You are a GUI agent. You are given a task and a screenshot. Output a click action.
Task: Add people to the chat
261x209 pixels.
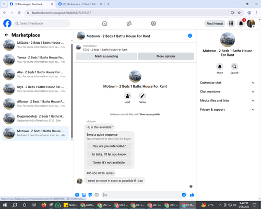128,96
